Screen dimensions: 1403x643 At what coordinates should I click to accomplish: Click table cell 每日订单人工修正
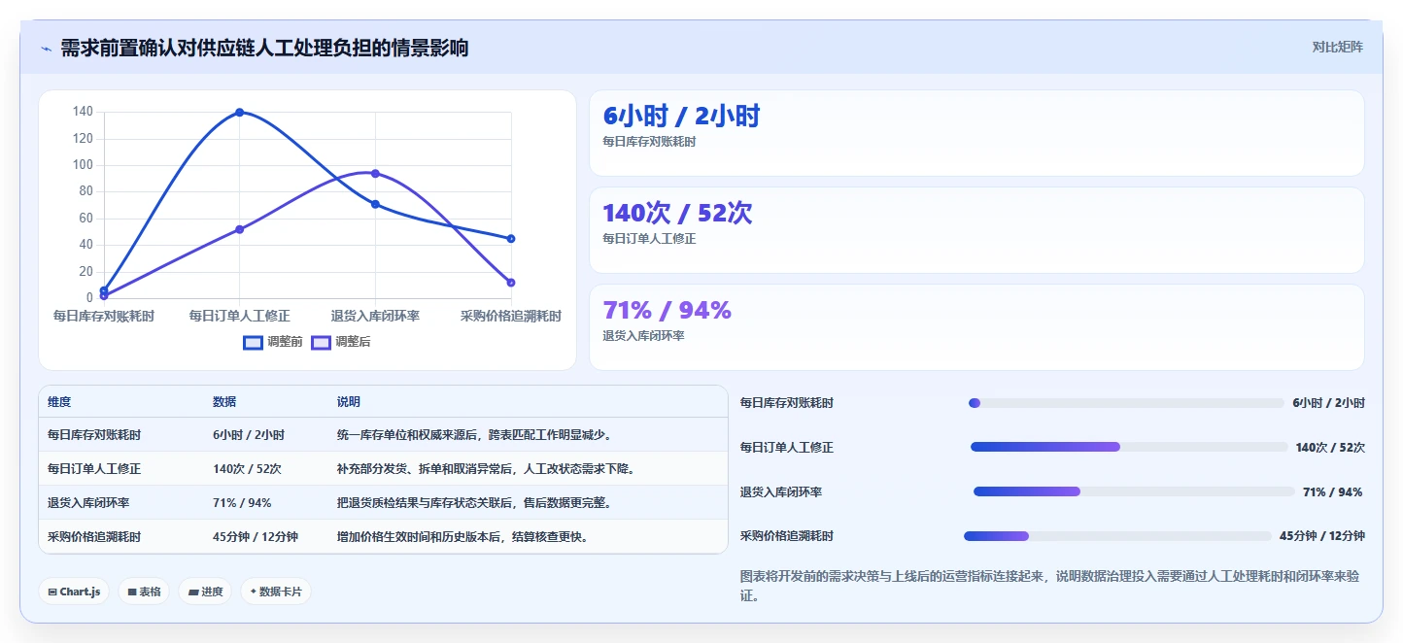(94, 469)
